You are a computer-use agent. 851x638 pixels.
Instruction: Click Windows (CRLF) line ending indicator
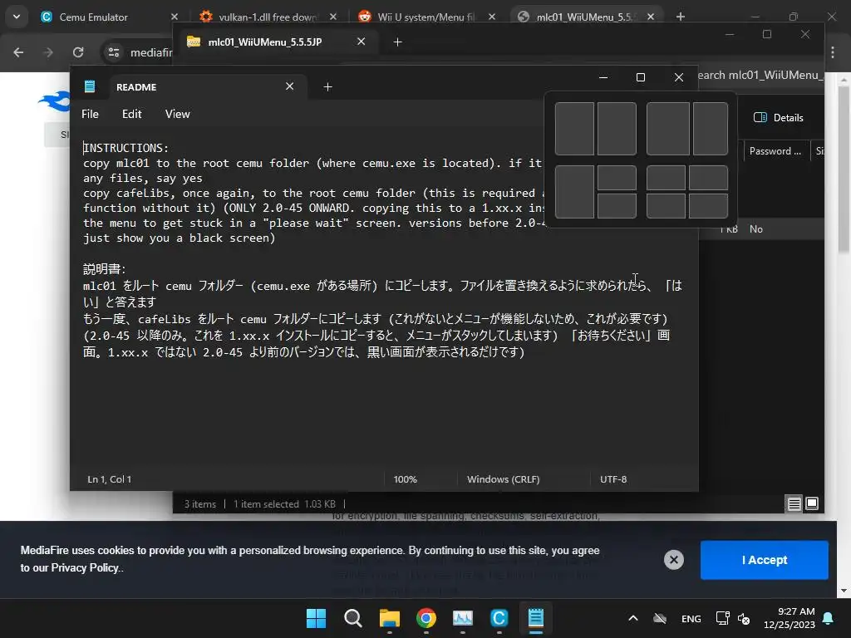pyautogui.click(x=503, y=479)
